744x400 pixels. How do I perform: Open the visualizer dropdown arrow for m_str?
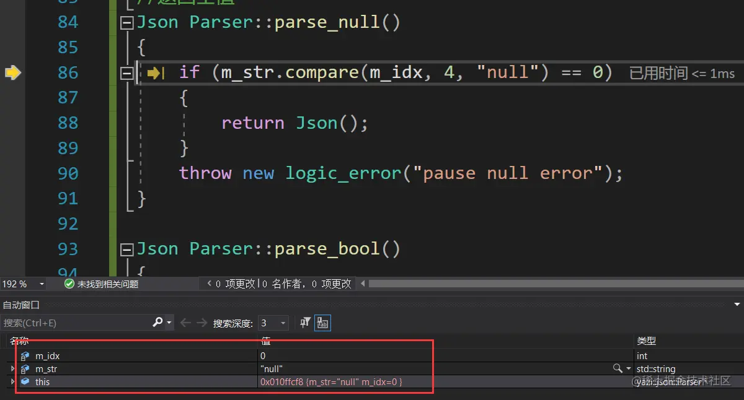629,369
